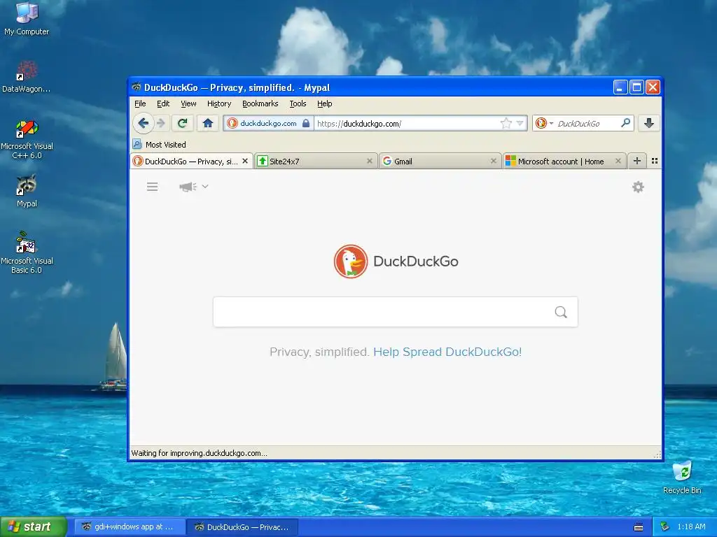Click the magnifier in browser search box
717x537 pixels.
pyautogui.click(x=625, y=123)
